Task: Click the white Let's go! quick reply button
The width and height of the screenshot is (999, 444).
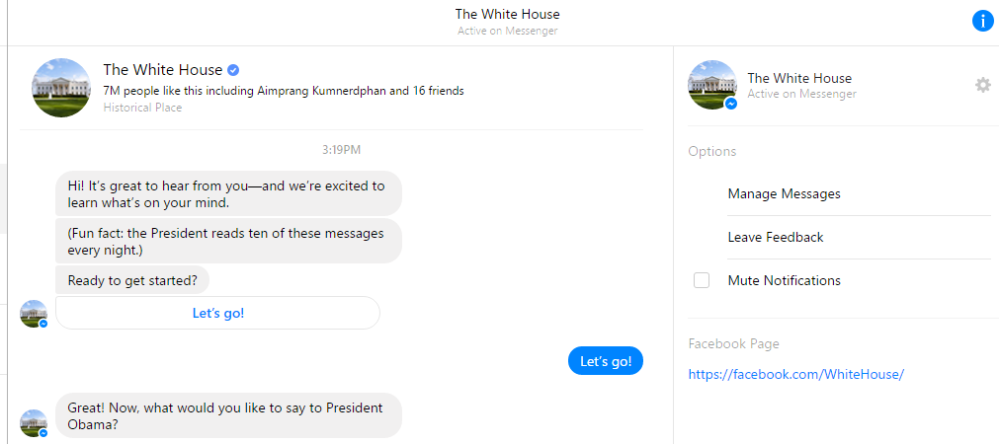Action: 218,313
